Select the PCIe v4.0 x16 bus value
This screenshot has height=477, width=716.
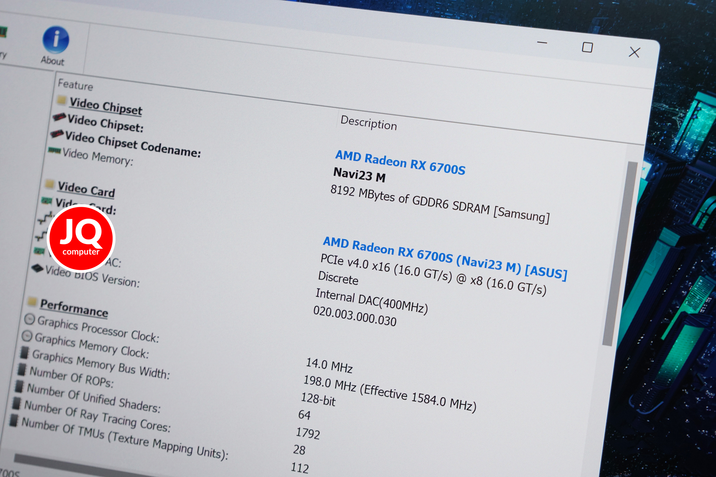click(x=433, y=274)
